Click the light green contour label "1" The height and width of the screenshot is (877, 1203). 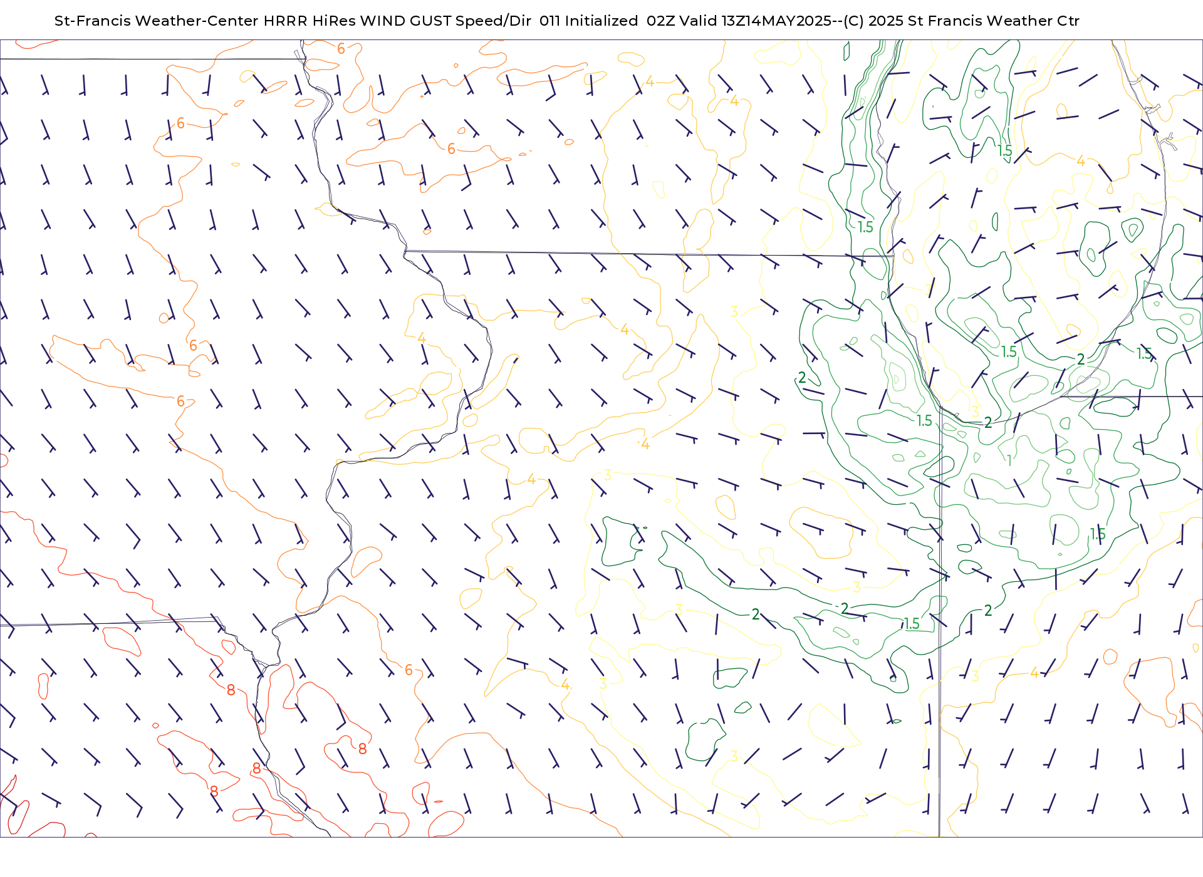click(1009, 461)
